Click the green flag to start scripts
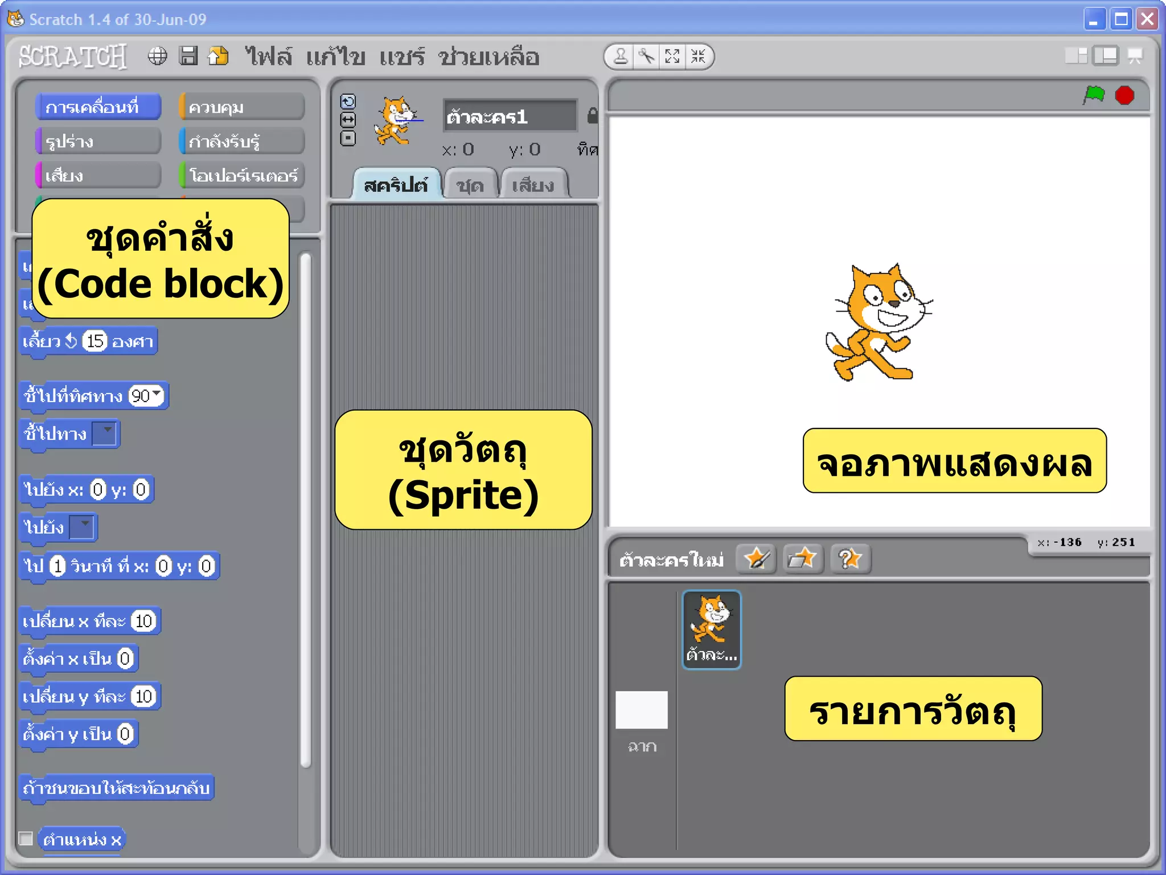Screen dimensions: 1166x875 1094,95
